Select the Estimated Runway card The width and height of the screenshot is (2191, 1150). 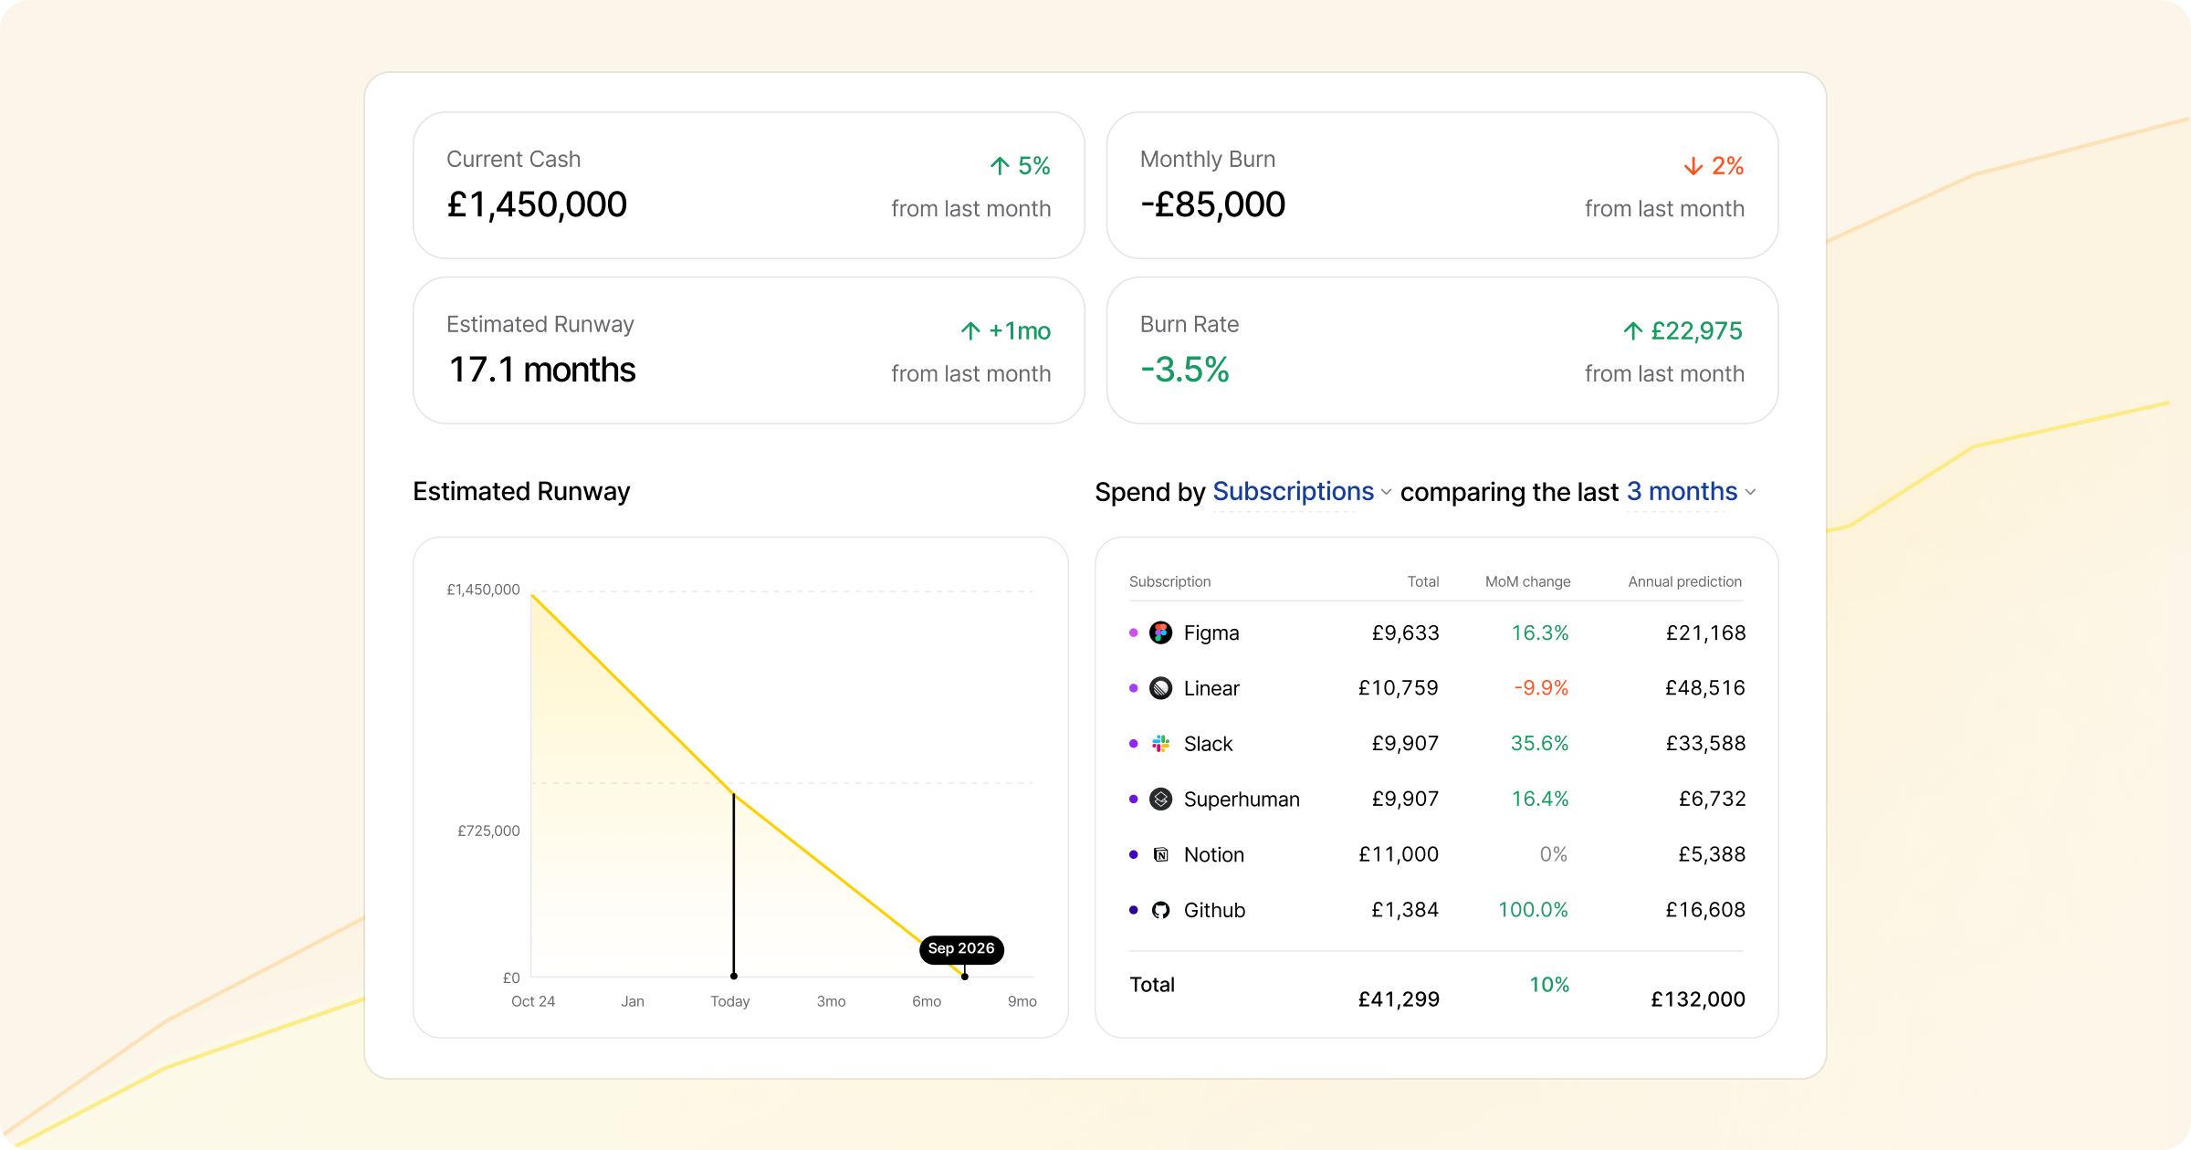749,350
